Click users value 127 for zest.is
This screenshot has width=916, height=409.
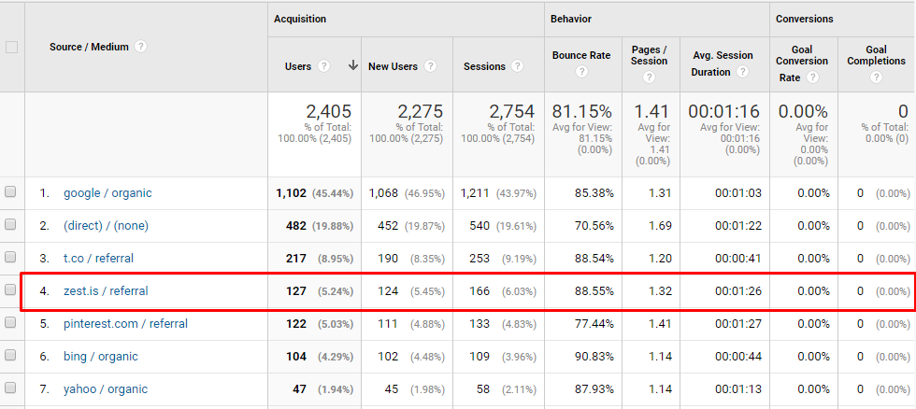coord(296,291)
